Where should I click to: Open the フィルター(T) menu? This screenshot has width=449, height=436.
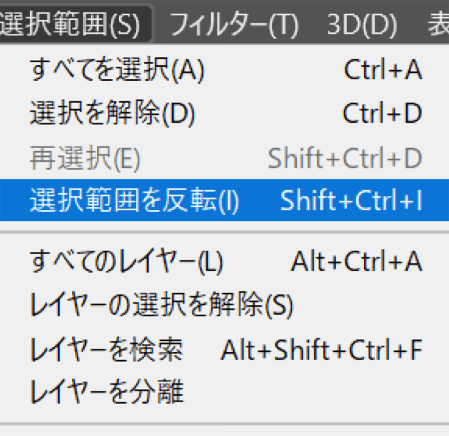pyautogui.click(x=234, y=22)
